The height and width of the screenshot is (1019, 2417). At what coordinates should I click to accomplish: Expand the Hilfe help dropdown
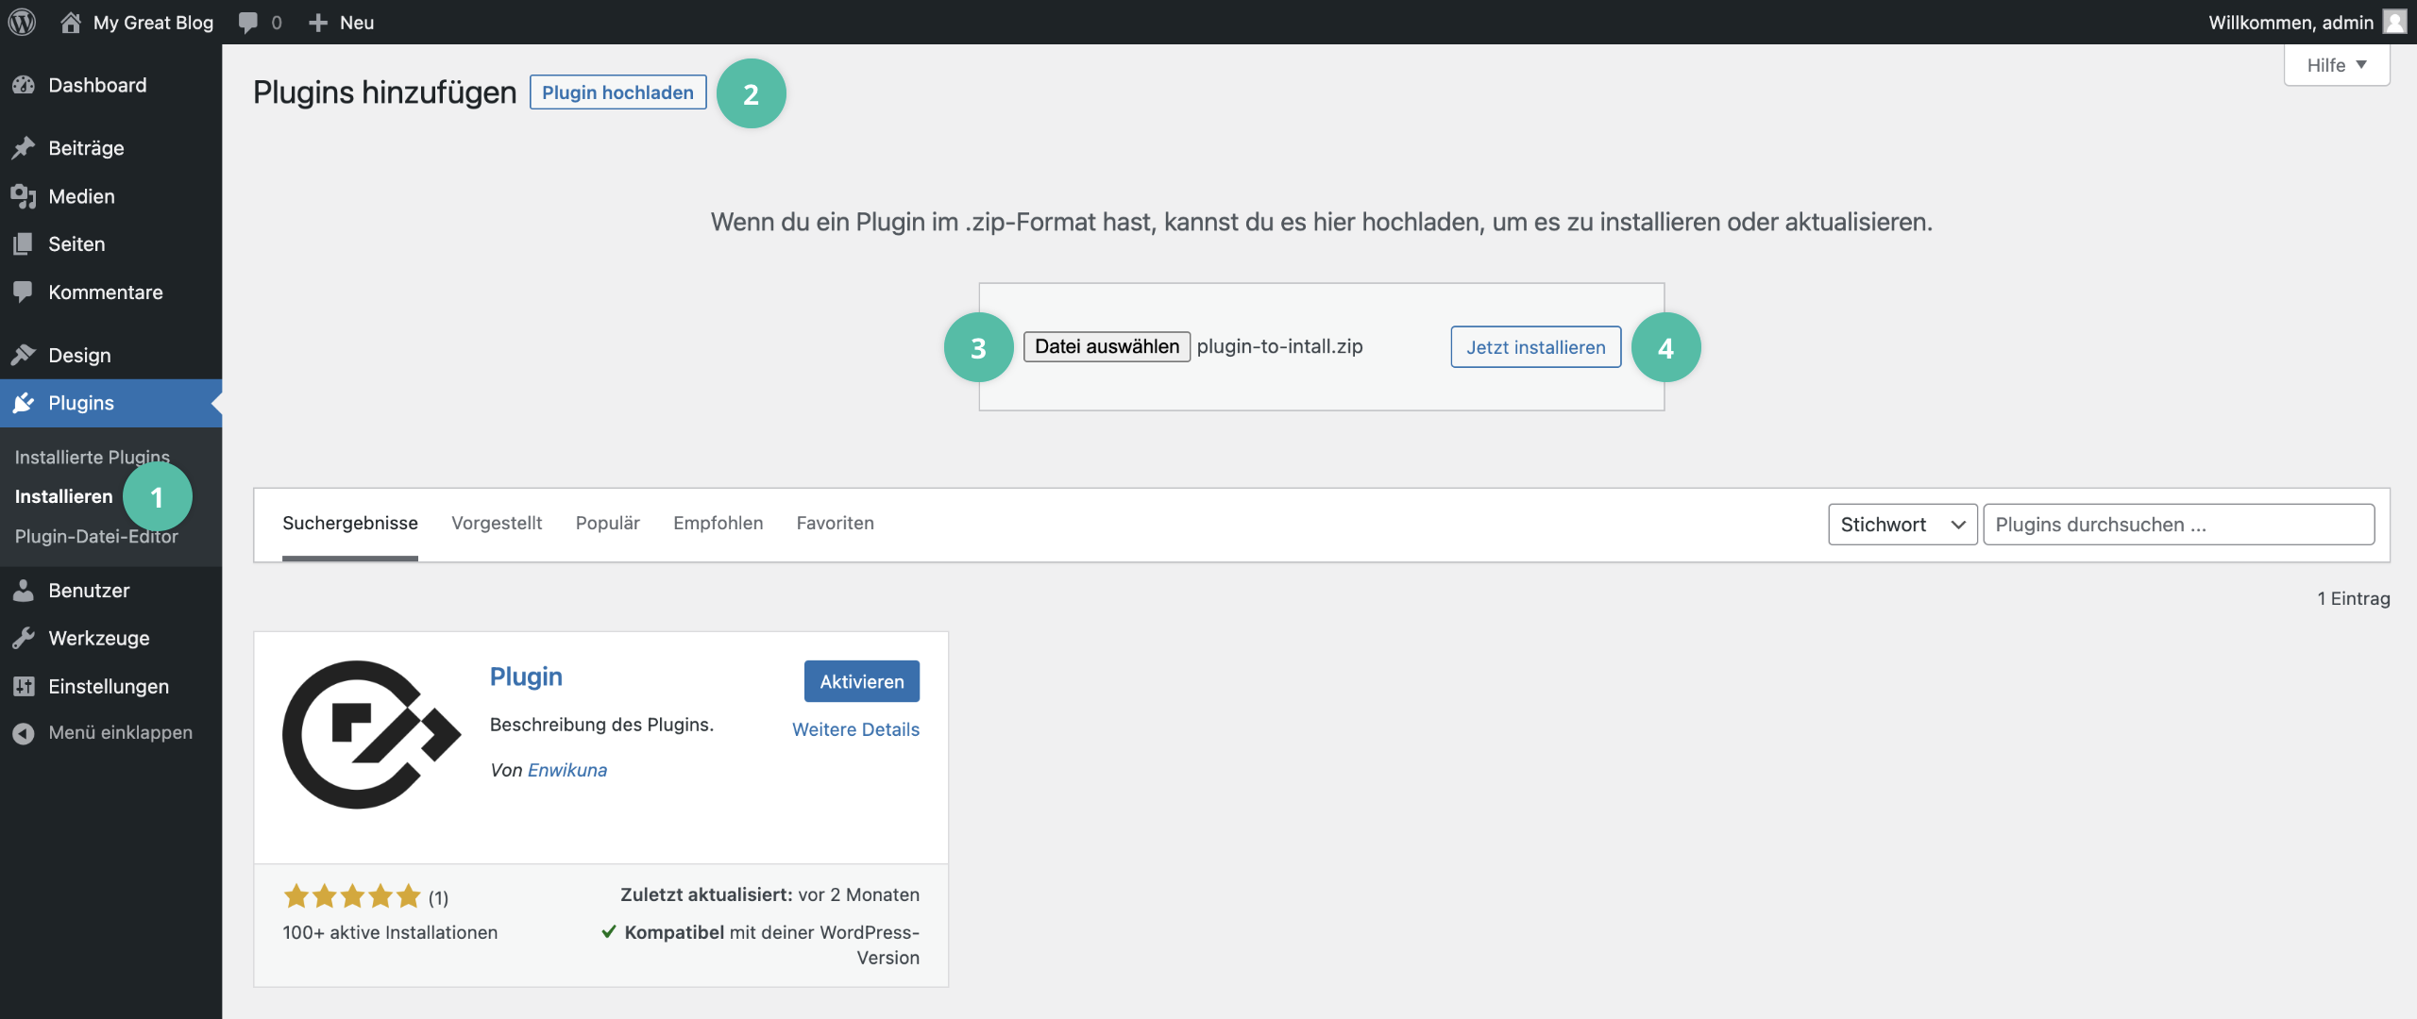[x=2337, y=65]
